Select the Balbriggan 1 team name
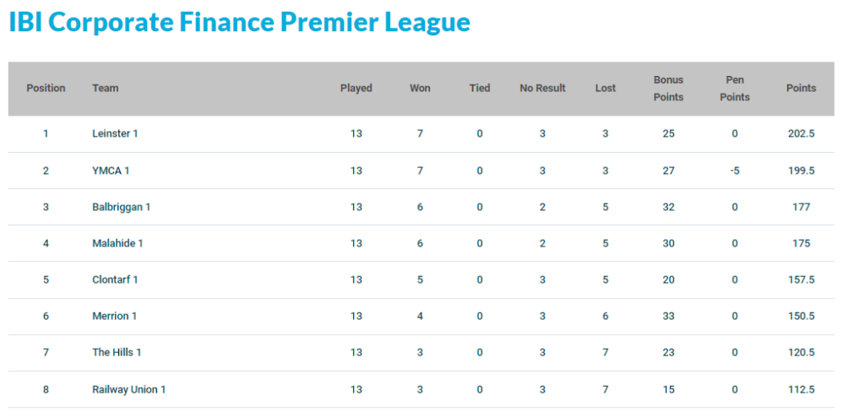Viewport: 865px width, 417px height. pos(122,207)
